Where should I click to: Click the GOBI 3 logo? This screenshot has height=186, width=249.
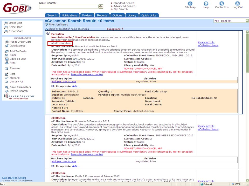17,8
